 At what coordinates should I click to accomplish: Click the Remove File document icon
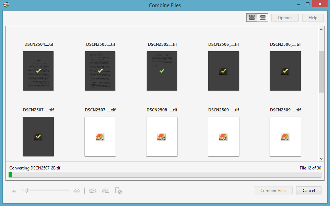coord(118,190)
